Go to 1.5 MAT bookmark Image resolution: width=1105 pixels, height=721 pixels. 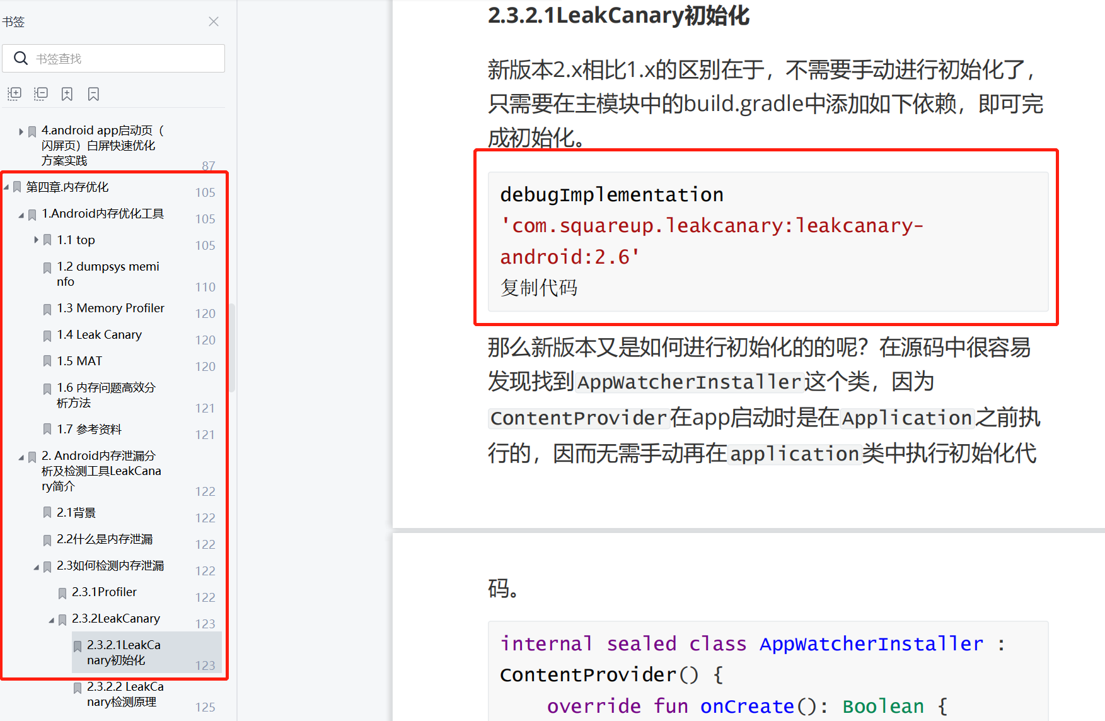(x=79, y=361)
